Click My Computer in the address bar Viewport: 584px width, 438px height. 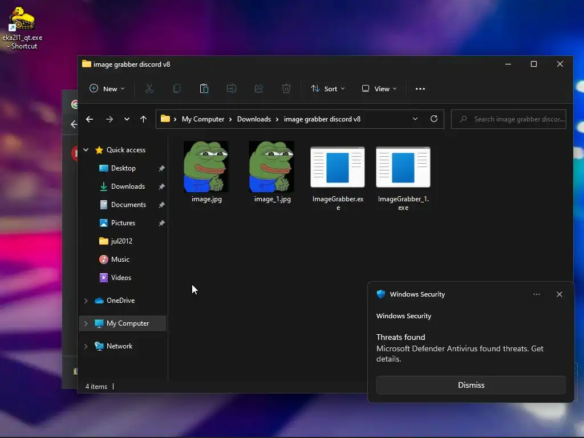point(203,119)
